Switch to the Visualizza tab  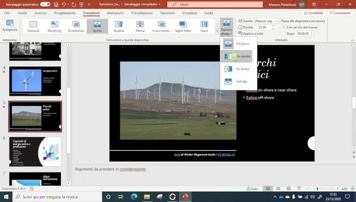tap(189, 13)
